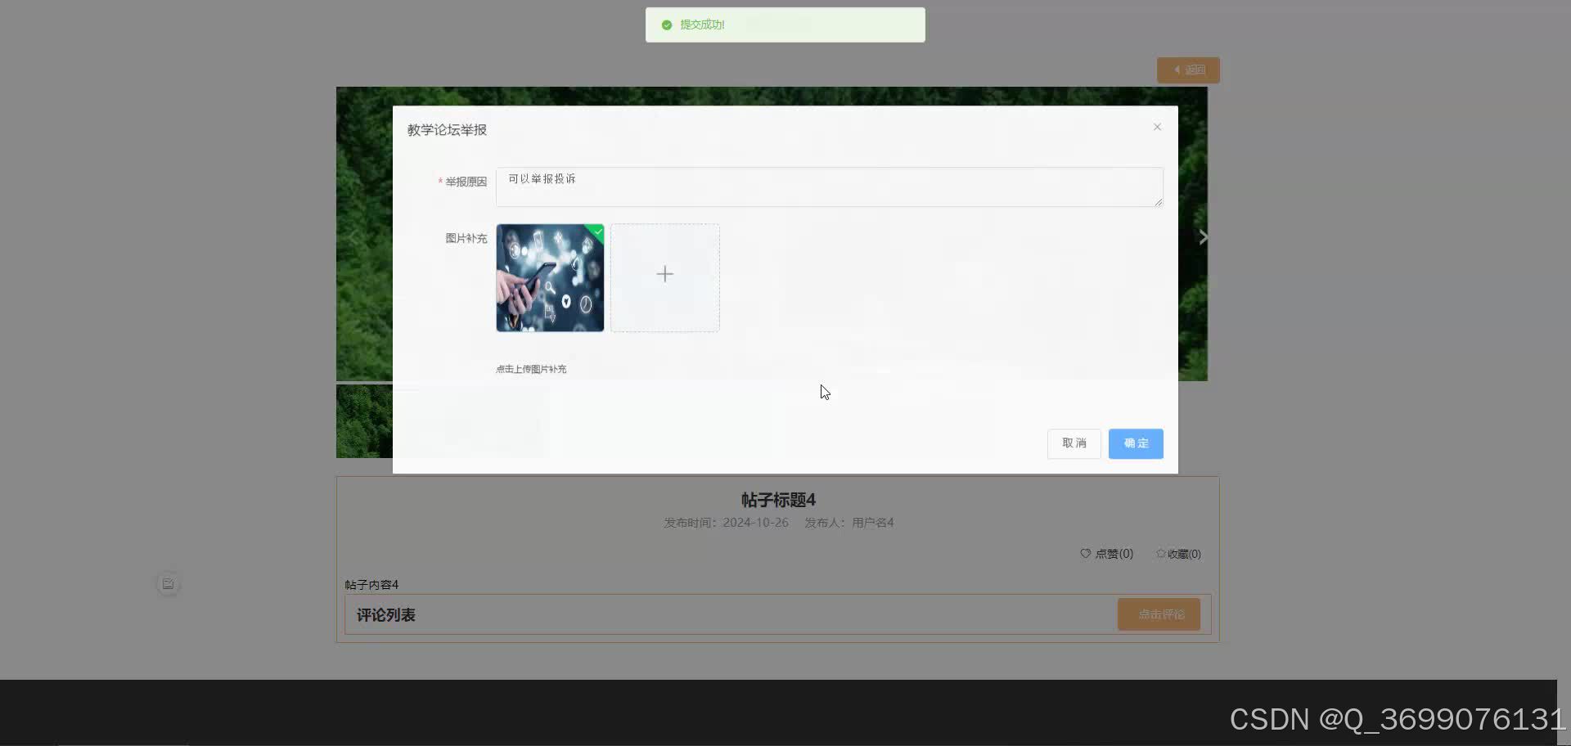Viewport: 1571px width, 746px height.
Task: Click the 提交成功! notification message
Action: [x=785, y=25]
